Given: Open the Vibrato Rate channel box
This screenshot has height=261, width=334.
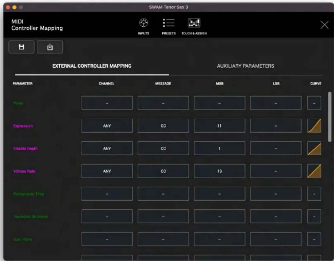Looking at the screenshot, I should pyautogui.click(x=107, y=171).
